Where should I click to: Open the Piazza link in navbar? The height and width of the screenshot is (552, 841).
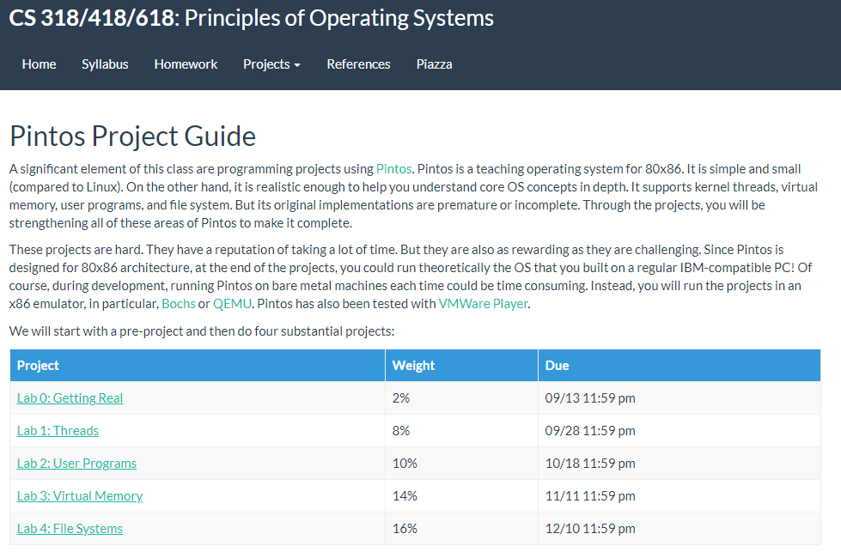[434, 64]
